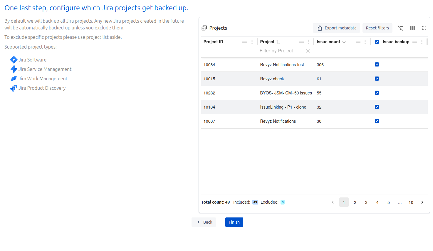Open Project column actions menu

[308, 42]
